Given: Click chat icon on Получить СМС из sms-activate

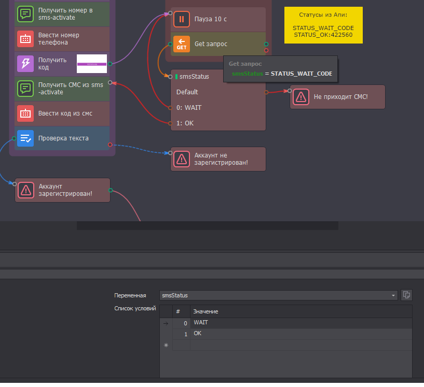Looking at the screenshot, I should pyautogui.click(x=25, y=89).
